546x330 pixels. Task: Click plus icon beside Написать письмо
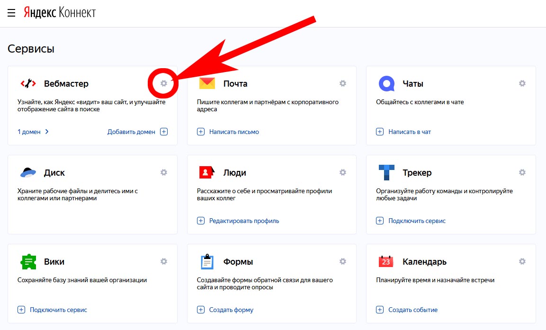pos(201,132)
